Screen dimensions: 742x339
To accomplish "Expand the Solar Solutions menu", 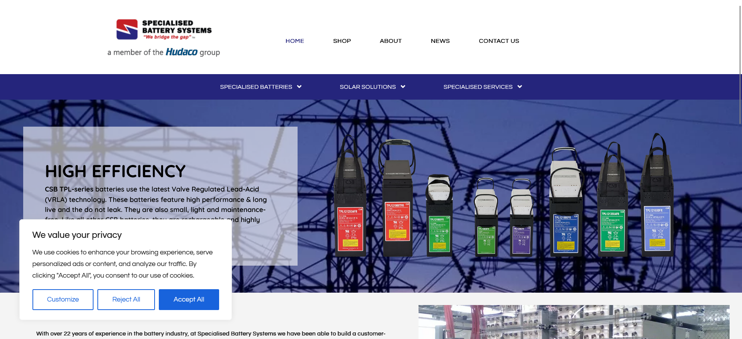I will [368, 87].
